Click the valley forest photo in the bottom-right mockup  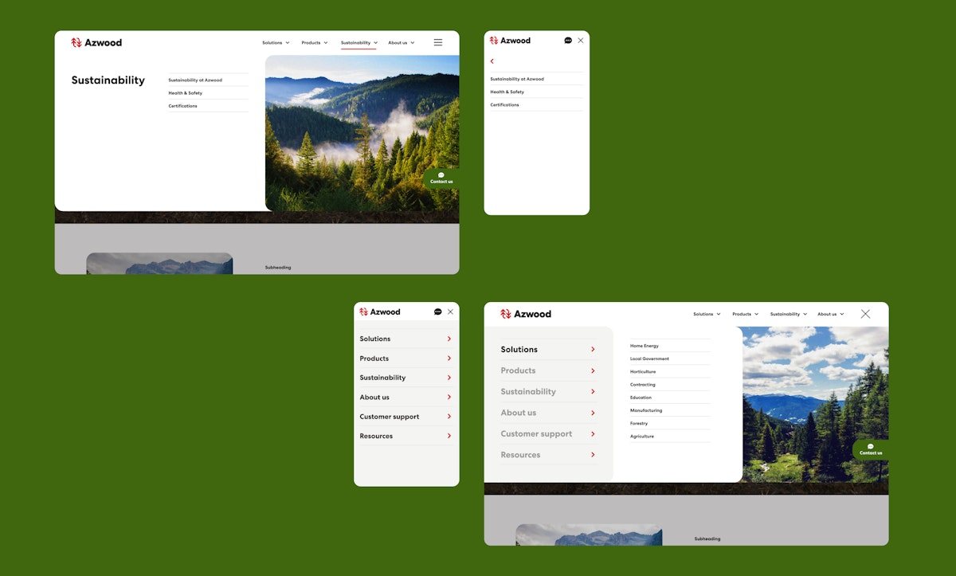[x=816, y=405]
